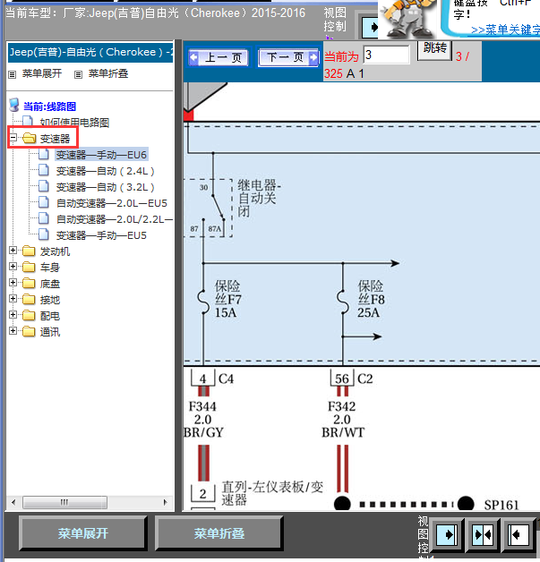Click tree panel scrollbar right arrow
This screenshot has width=540, height=562.
[x=166, y=502]
